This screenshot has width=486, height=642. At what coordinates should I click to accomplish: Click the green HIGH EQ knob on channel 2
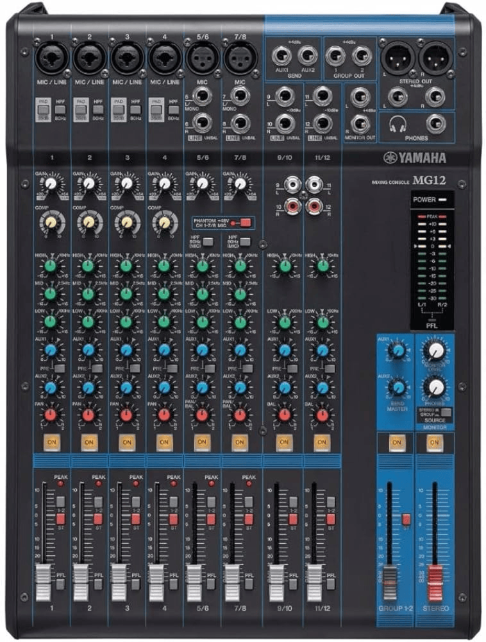(88, 266)
